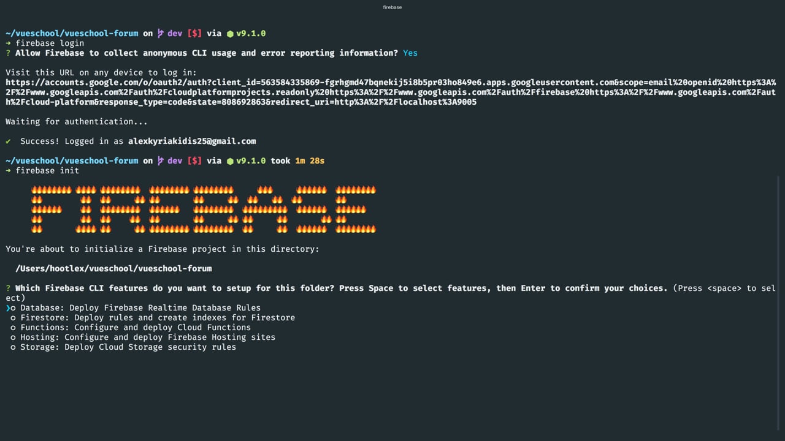Select the Database feature checkbox circle
Image resolution: width=785 pixels, height=441 pixels.
[13, 308]
